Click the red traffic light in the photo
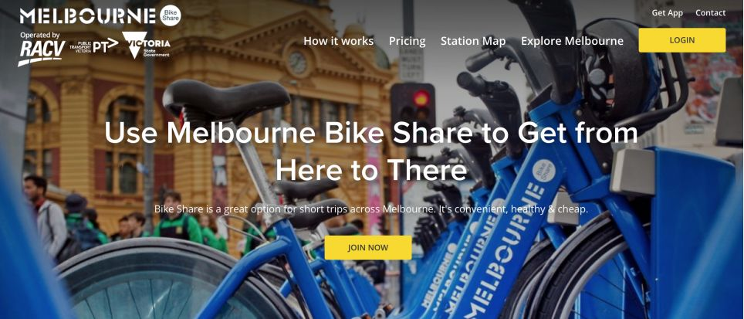Image resolution: width=744 pixels, height=319 pixels. [x=421, y=98]
